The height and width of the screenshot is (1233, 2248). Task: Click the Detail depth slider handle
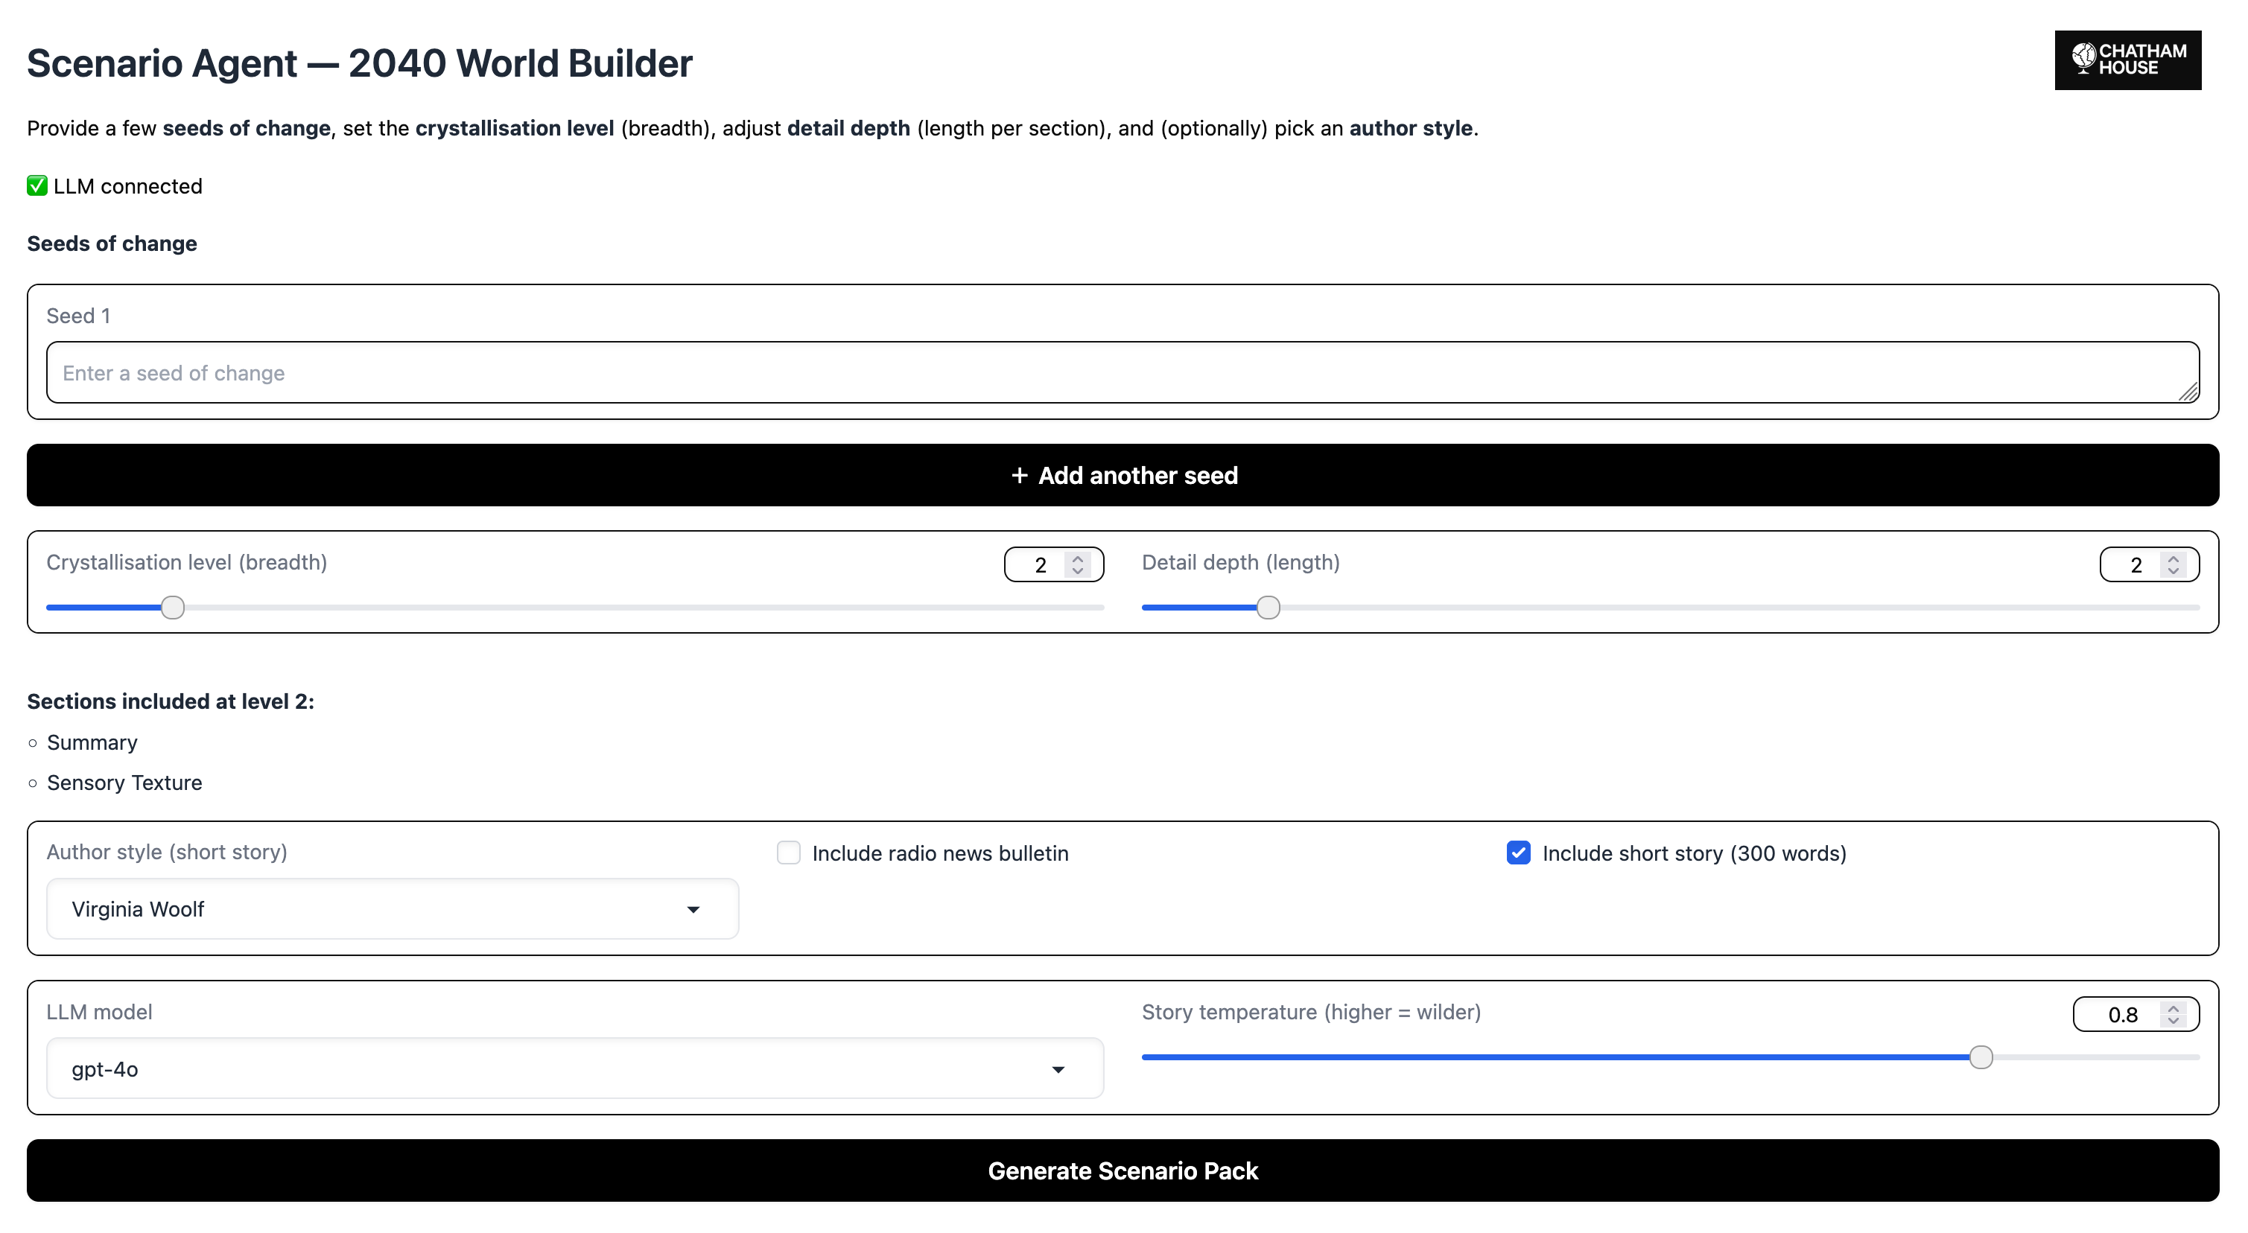[x=1268, y=607]
